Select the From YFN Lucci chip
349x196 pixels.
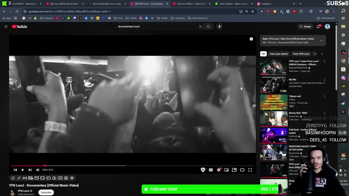tap(301, 54)
